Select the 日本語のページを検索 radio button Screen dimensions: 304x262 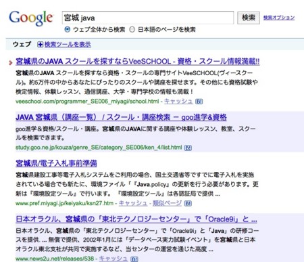[x=132, y=30]
